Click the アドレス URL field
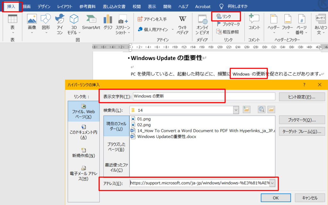 (x=200, y=183)
